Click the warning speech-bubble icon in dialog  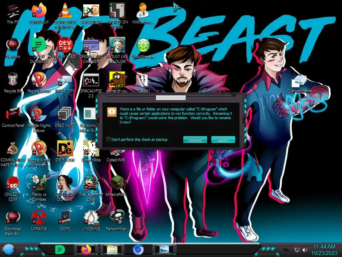(x=112, y=112)
